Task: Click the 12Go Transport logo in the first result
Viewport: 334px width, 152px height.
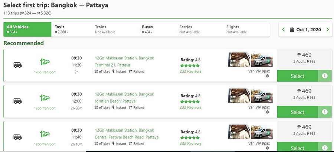Action: [x=45, y=62]
